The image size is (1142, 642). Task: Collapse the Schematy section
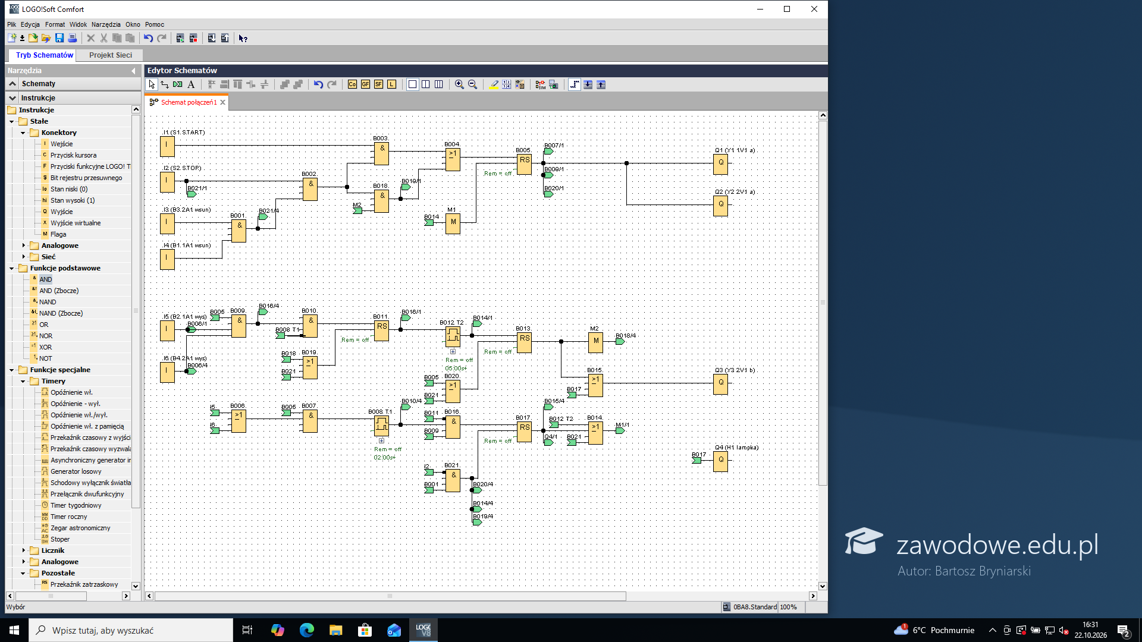click(x=12, y=84)
